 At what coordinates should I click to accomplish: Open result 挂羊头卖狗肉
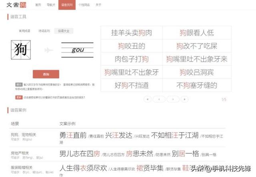132,33
